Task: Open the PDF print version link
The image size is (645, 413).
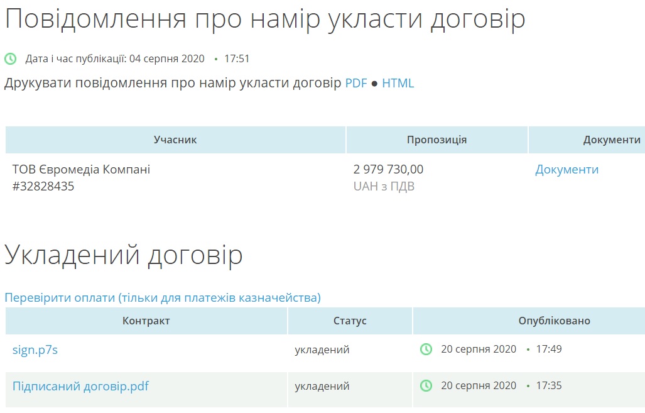Action: (x=356, y=83)
